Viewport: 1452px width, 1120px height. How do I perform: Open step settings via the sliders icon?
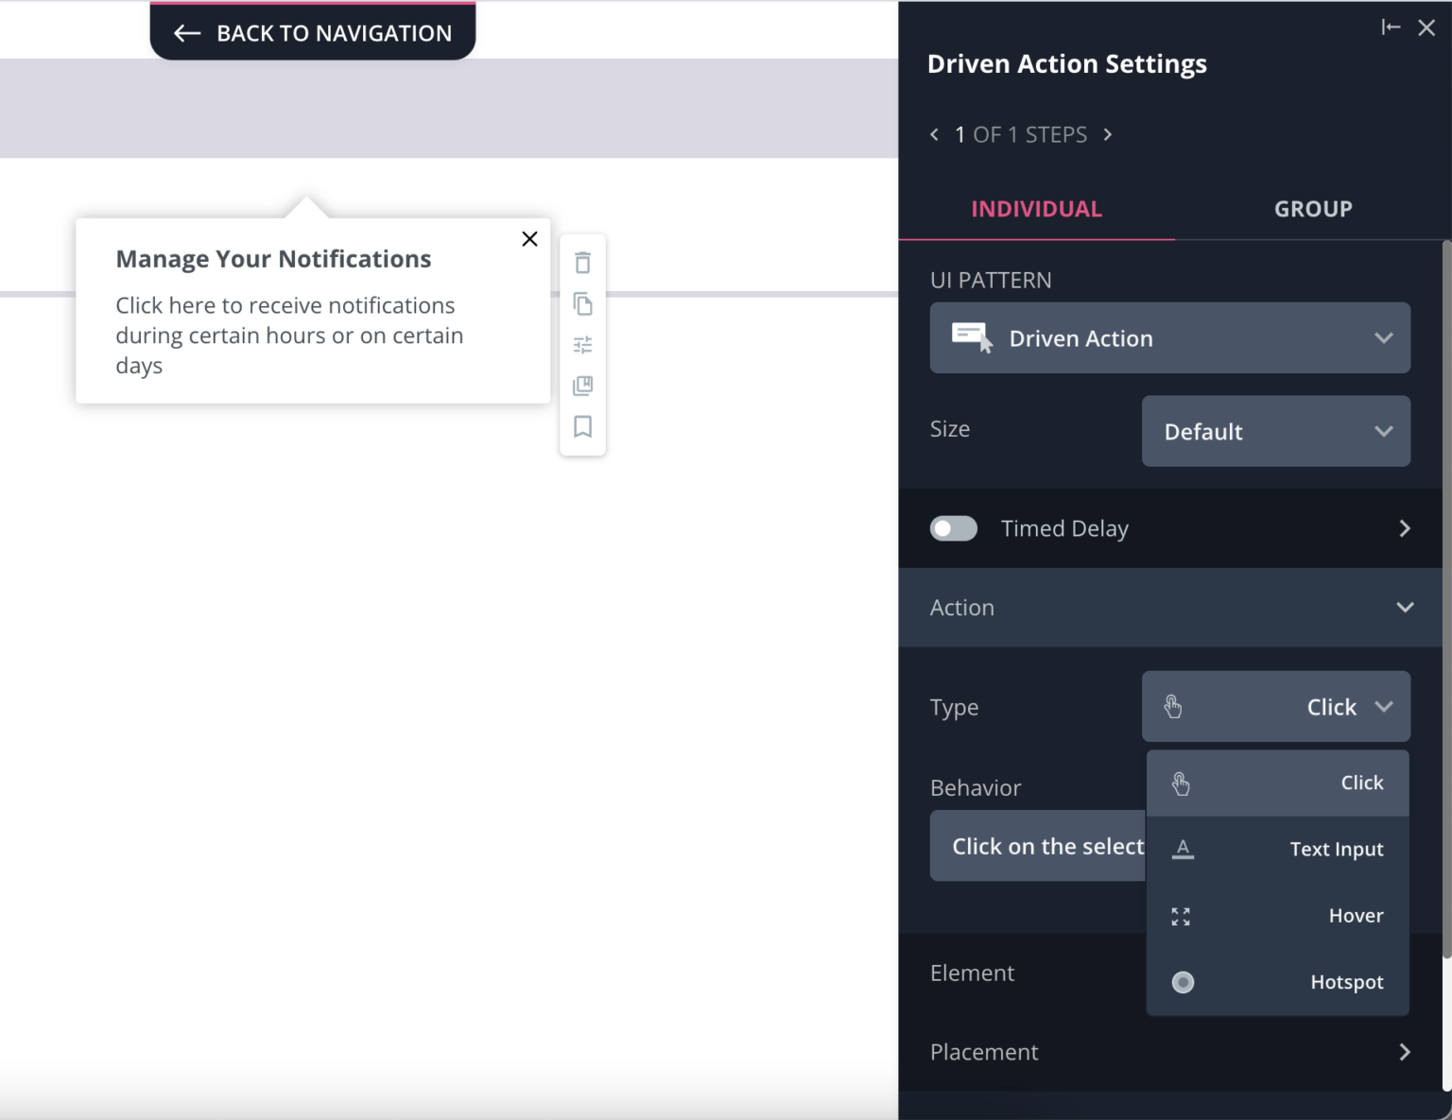[x=582, y=344]
